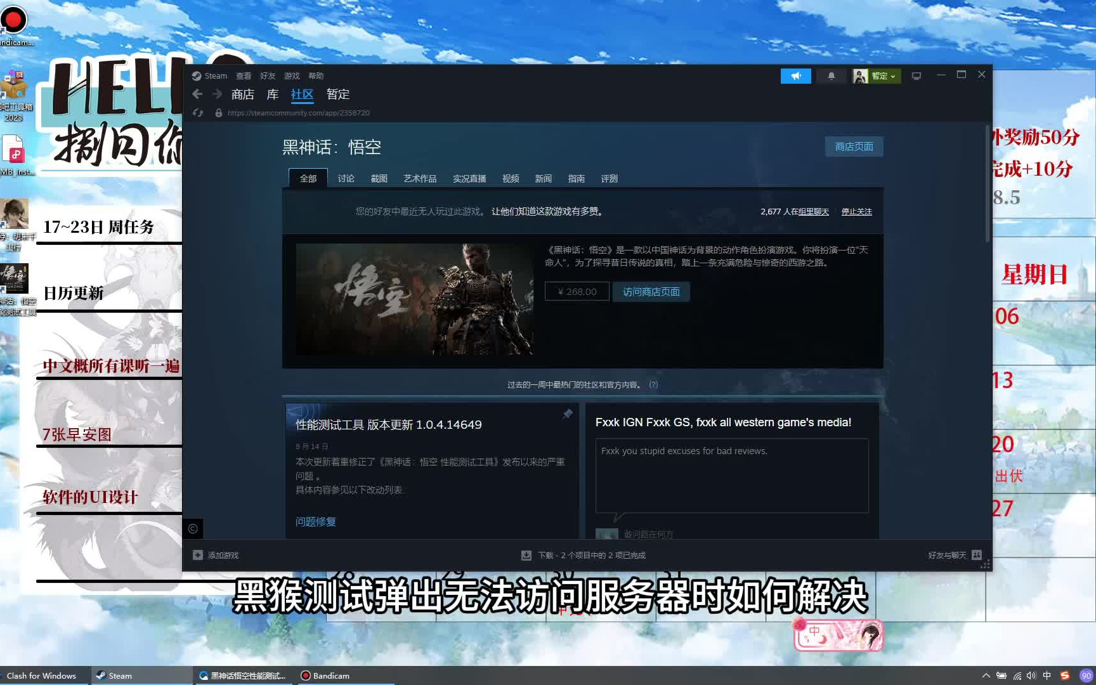
Task: Open the 黑神话悟空性能测试 taskbar window
Action: (243, 675)
